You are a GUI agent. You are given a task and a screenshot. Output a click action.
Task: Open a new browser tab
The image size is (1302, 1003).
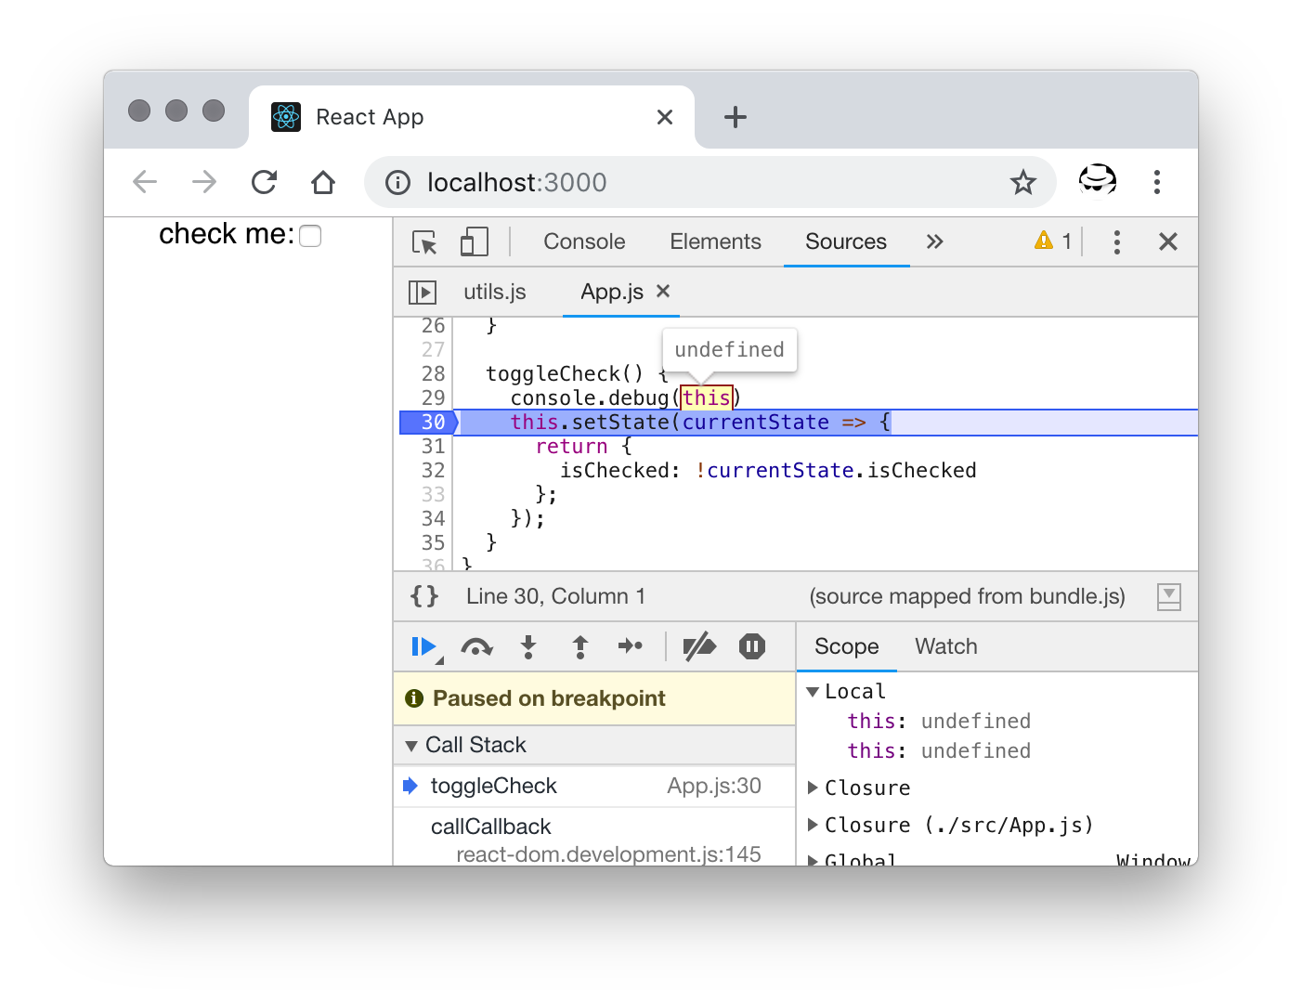pos(736,117)
